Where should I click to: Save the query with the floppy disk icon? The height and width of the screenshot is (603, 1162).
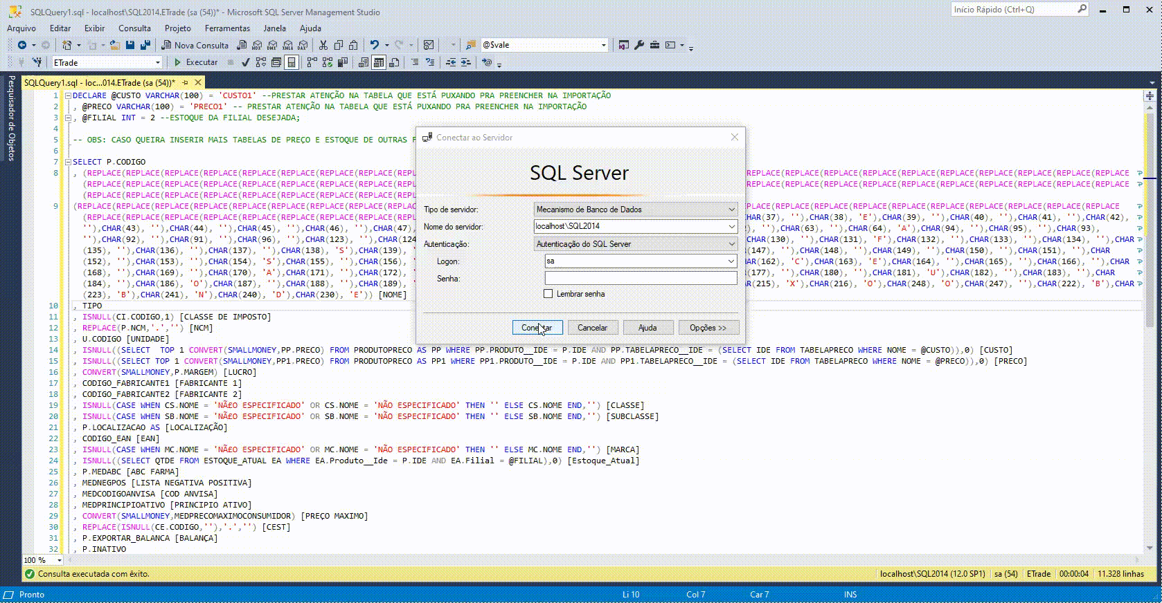coord(130,45)
